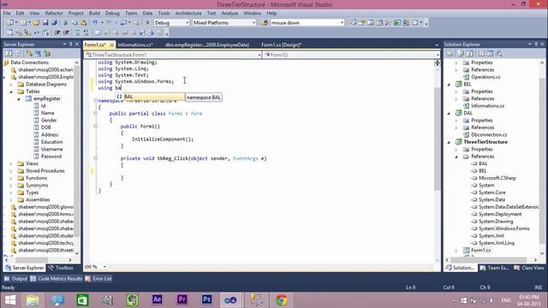Refresh the Solution Explorer
Screen dimensions: 548x308
470,53
